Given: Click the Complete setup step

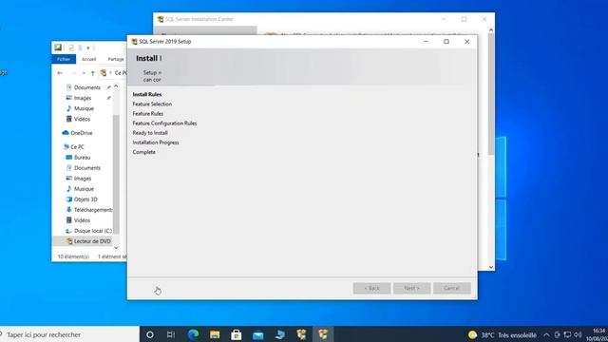Looking at the screenshot, I should point(143,152).
